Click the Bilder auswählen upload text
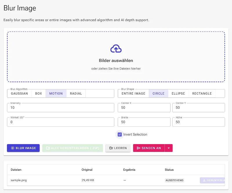 point(116,60)
